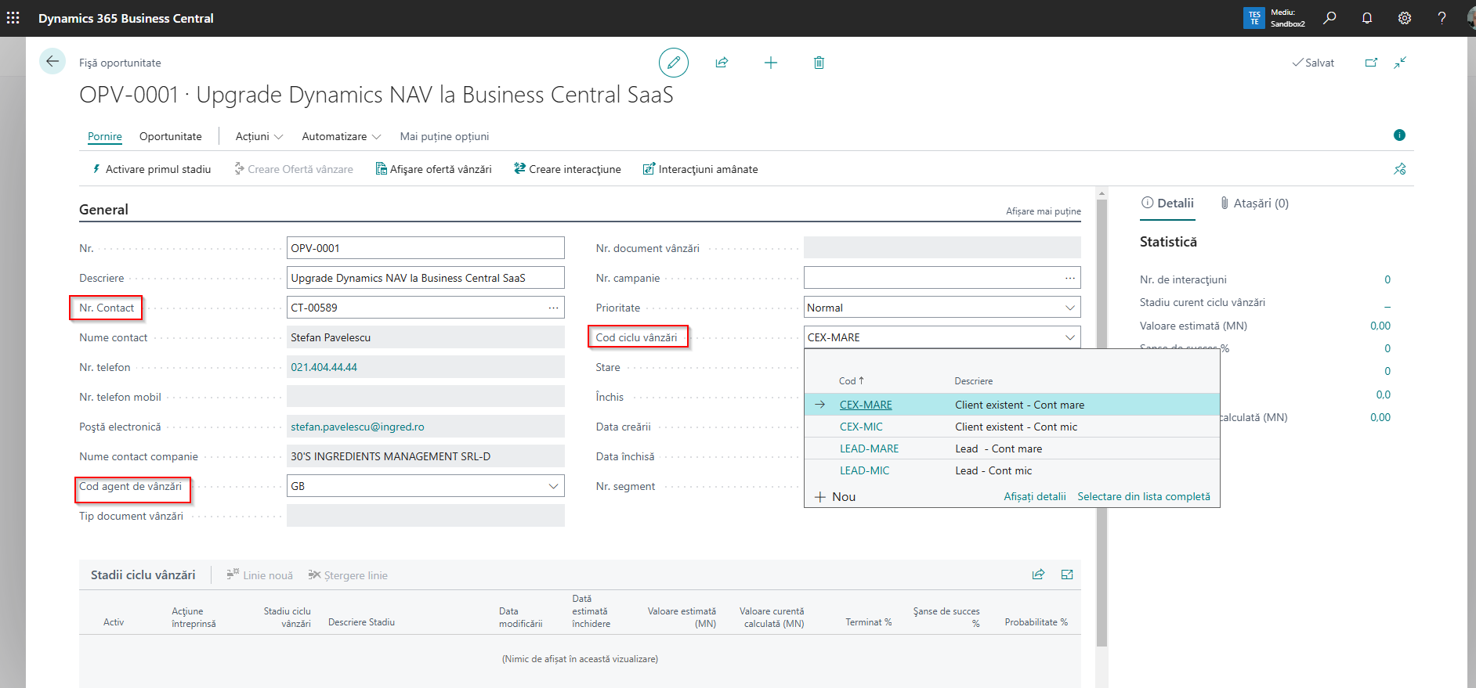Viewport: 1476px width, 688px height.
Task: Open the app launcher waffle menu
Action: pyautogui.click(x=13, y=18)
